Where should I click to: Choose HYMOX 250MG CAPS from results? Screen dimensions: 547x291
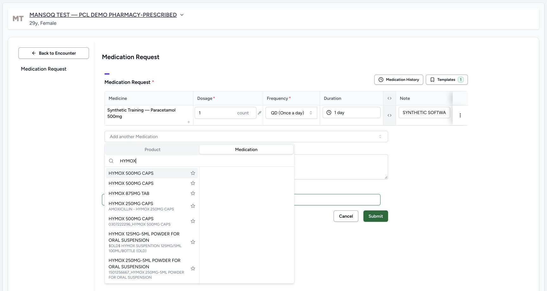[x=152, y=206]
